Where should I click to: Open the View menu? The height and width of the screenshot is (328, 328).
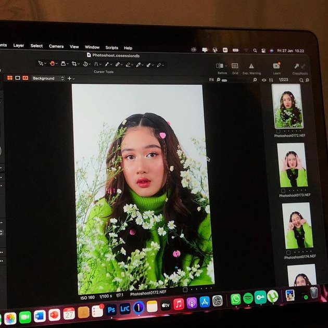74,47
